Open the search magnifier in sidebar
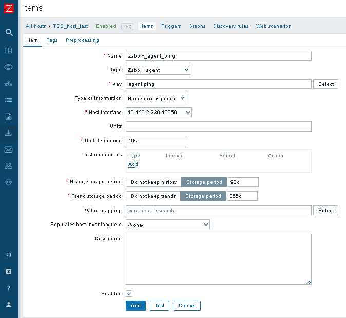The height and width of the screenshot is (318, 346). [9, 33]
